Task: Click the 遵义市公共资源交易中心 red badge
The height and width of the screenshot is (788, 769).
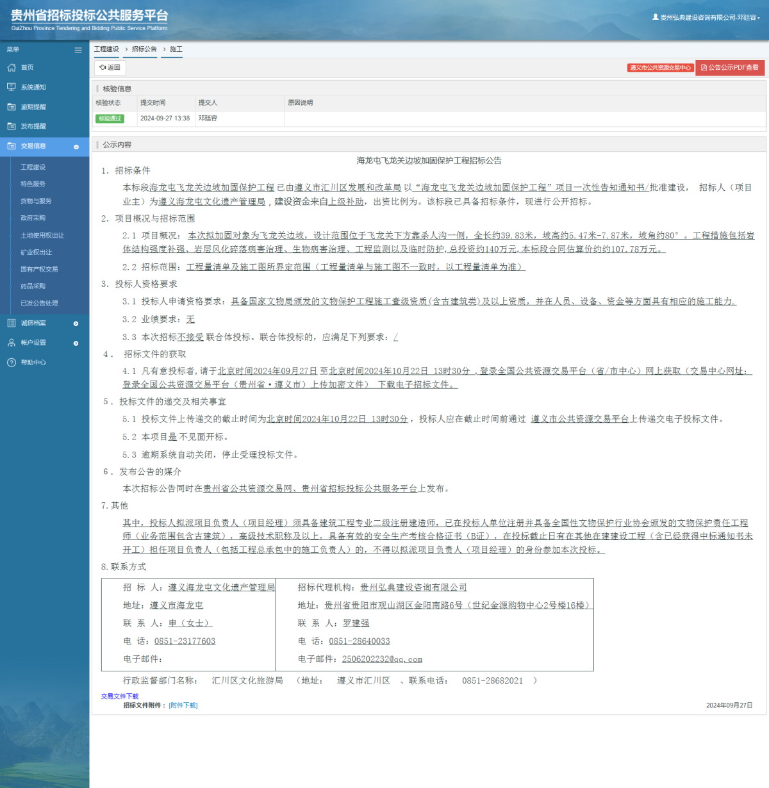Action: 661,67
